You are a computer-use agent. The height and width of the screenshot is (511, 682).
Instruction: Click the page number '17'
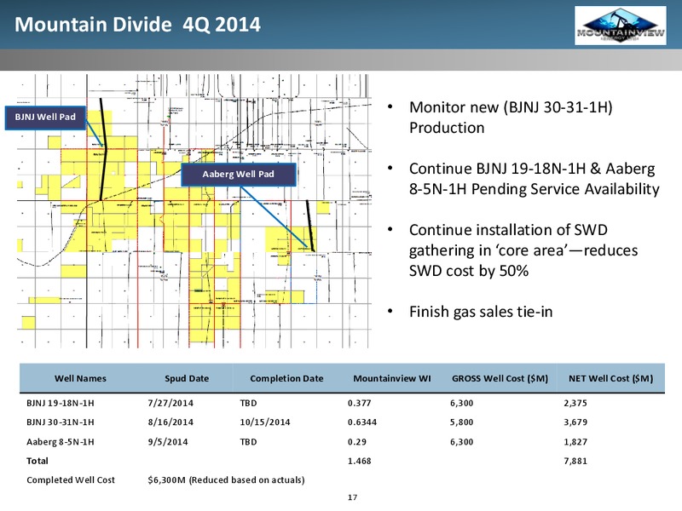click(x=352, y=497)
